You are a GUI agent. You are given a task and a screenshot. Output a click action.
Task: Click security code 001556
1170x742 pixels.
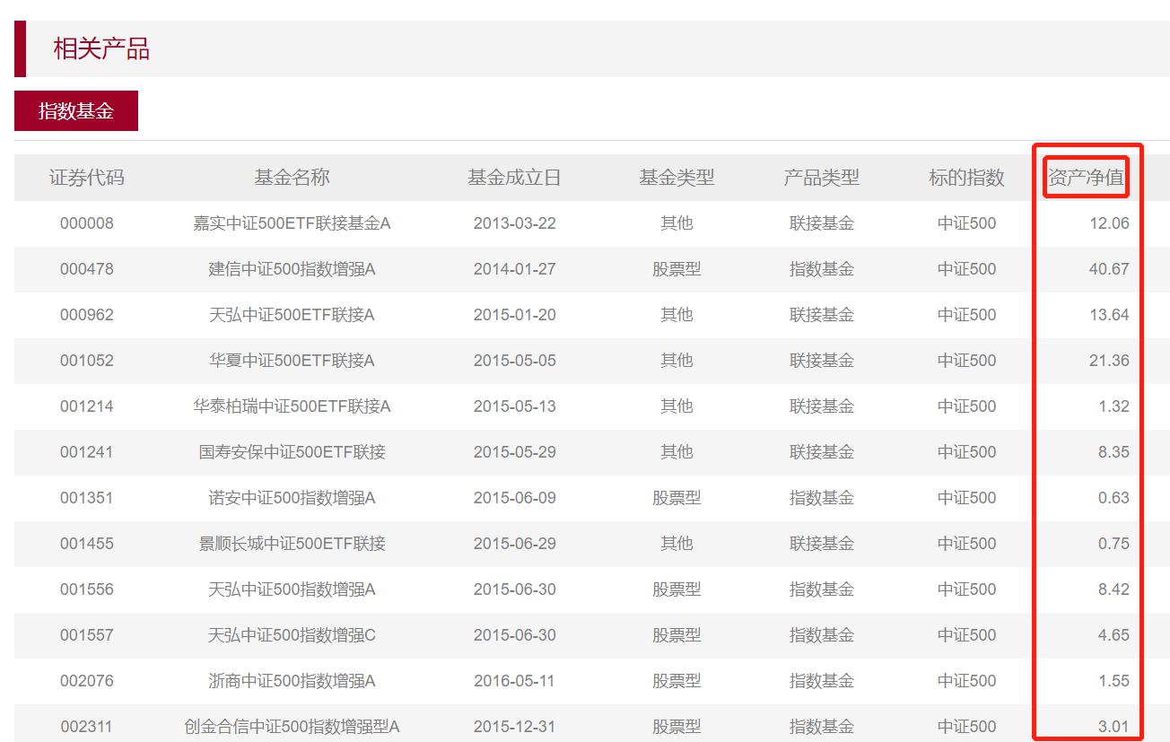point(87,589)
